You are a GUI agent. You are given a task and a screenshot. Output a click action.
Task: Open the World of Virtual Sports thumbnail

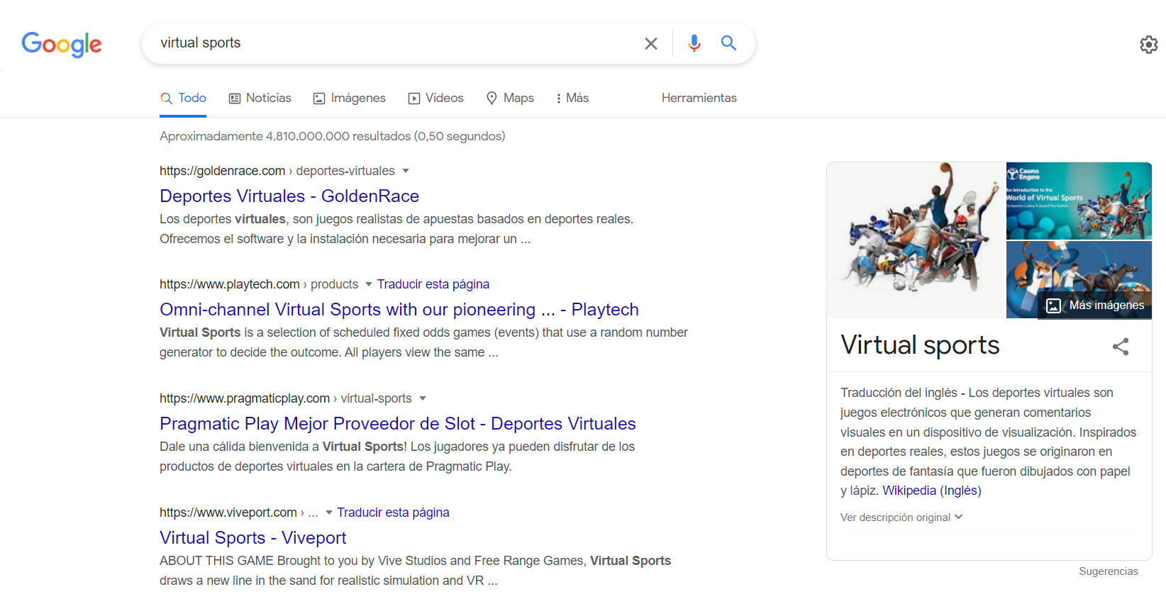(x=1079, y=201)
